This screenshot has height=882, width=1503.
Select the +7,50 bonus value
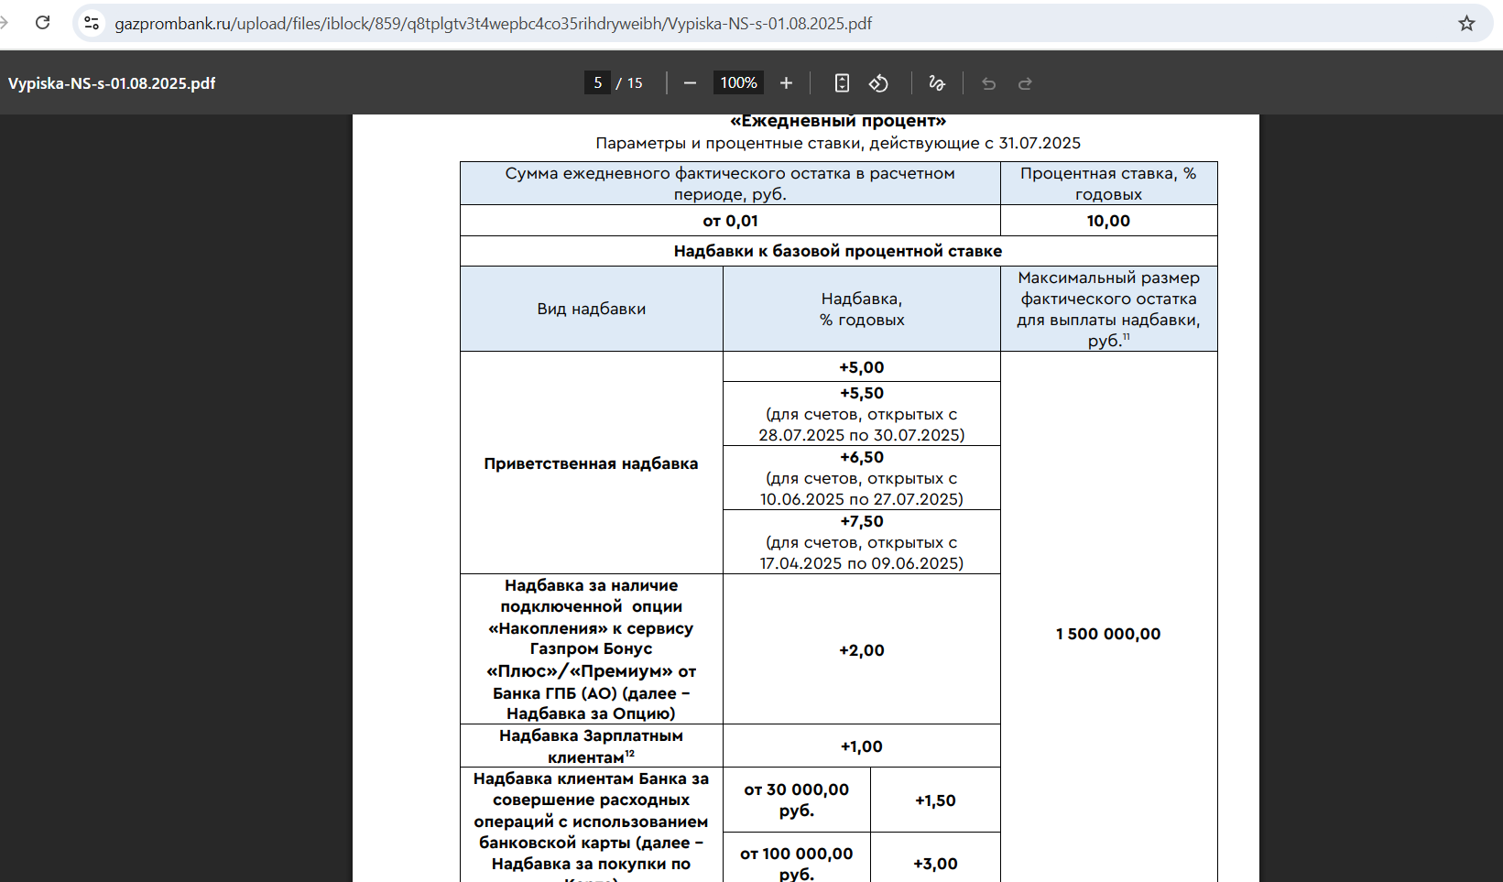[x=862, y=521]
